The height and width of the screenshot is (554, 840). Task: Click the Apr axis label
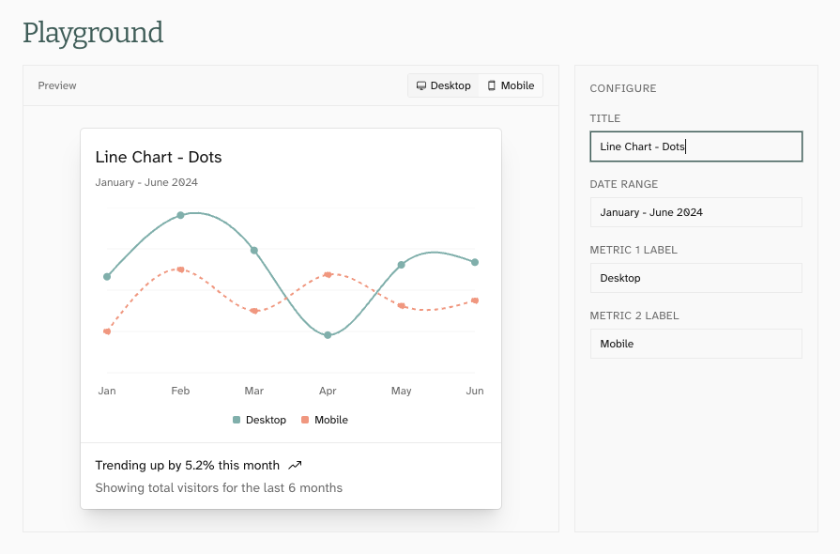328,391
